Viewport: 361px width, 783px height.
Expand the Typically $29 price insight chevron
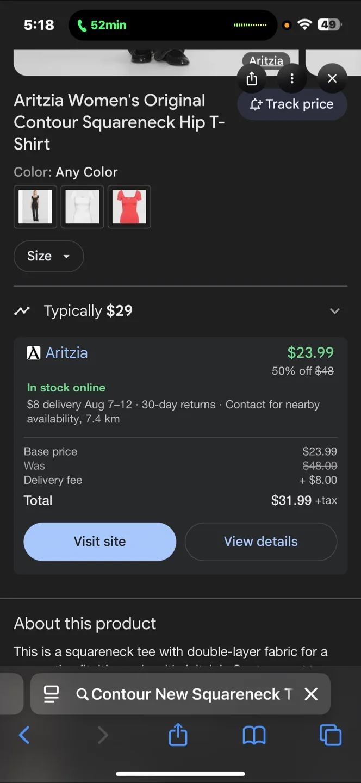(334, 311)
